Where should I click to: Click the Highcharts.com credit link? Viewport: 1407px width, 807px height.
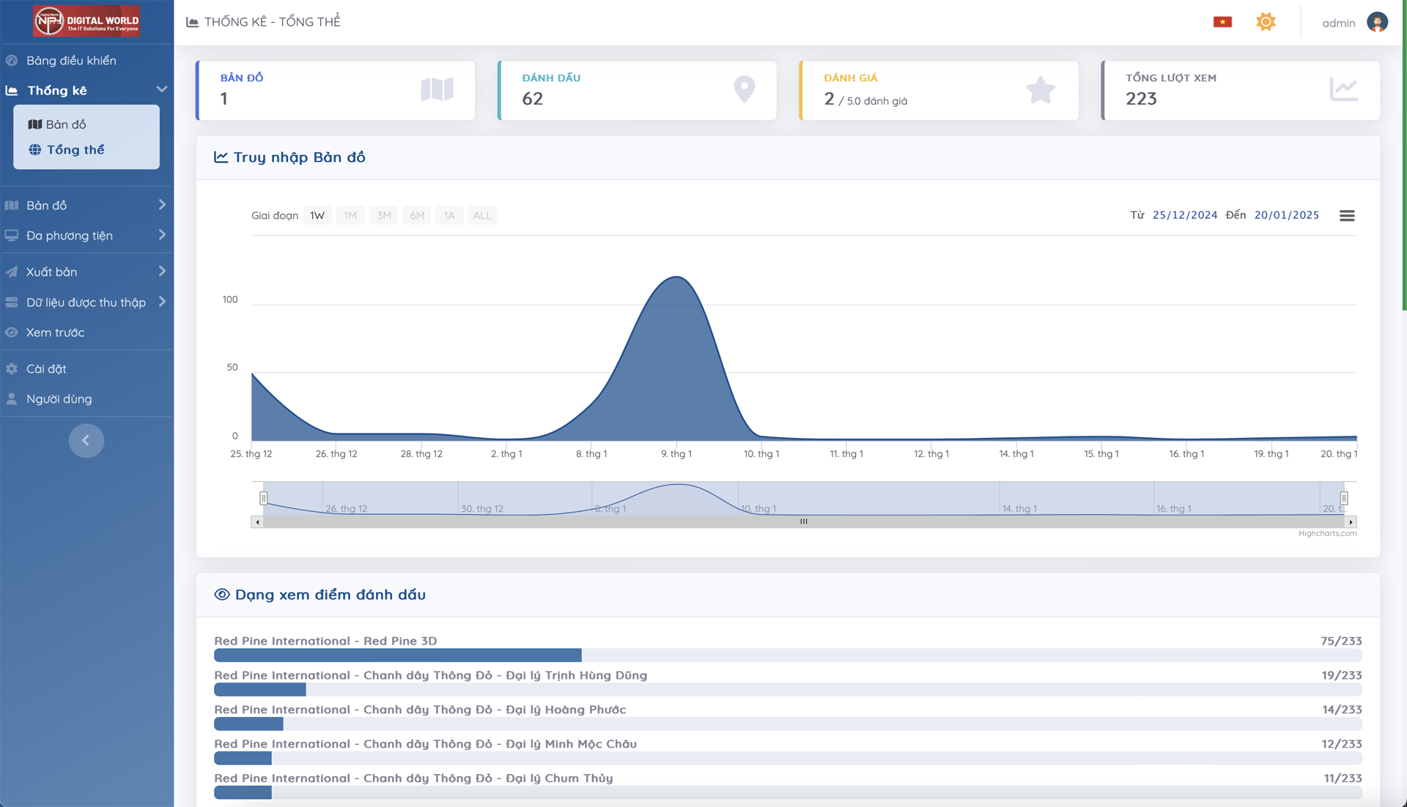1326,533
